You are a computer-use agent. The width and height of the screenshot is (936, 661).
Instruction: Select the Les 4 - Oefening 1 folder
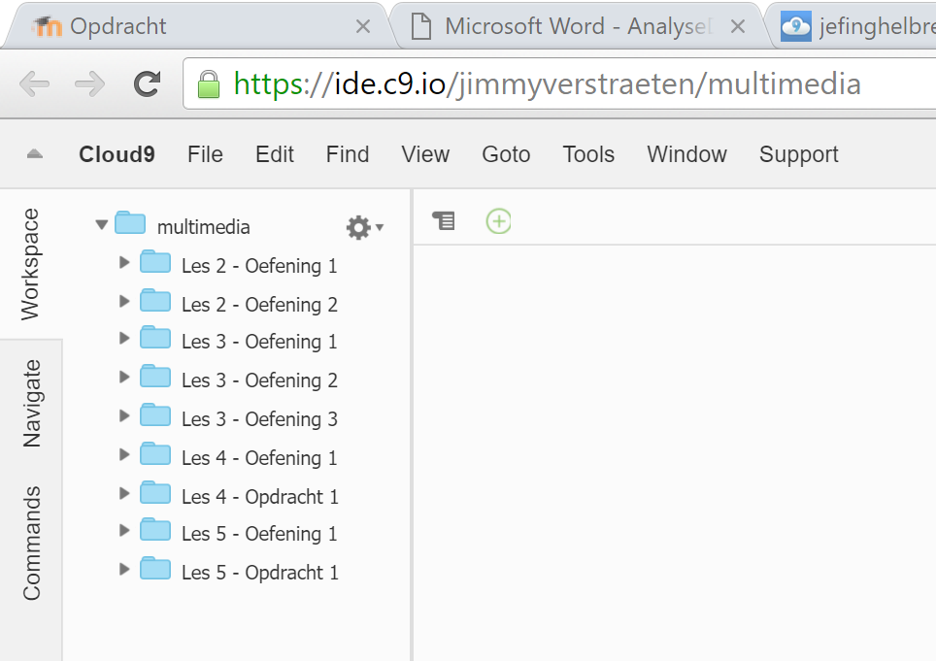pos(258,457)
